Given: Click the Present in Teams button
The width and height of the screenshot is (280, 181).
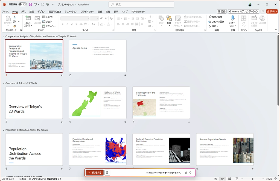Looking at the screenshot, I should [x=244, y=11].
